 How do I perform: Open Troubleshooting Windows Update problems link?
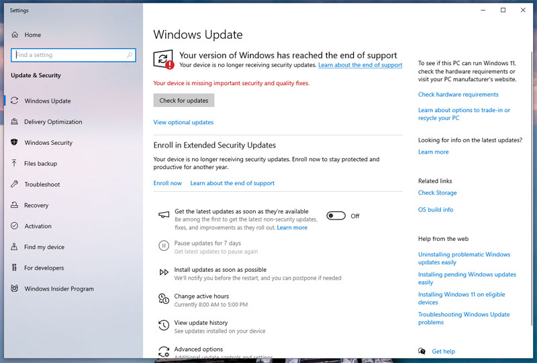(x=464, y=318)
